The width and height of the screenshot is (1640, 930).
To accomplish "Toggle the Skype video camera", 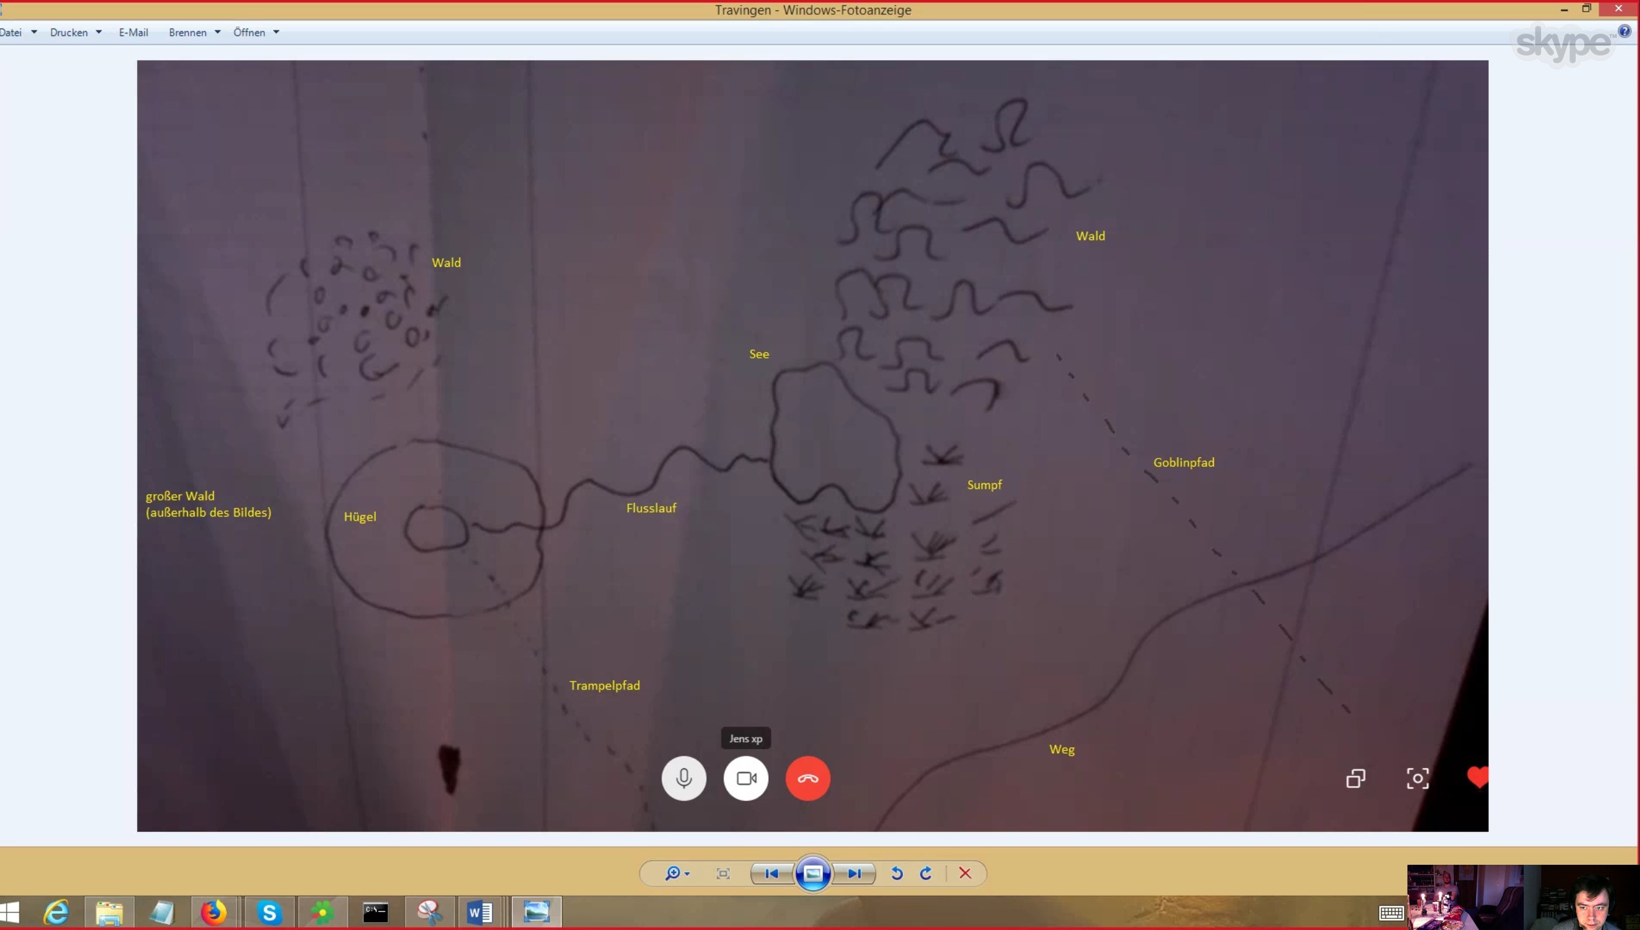I will click(746, 778).
